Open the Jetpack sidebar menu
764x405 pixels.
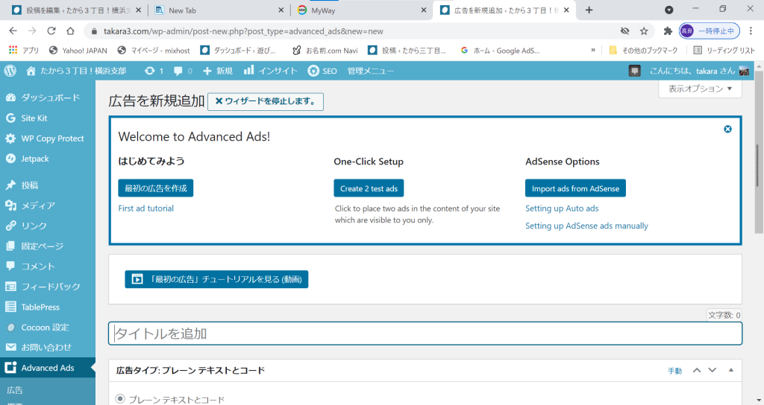click(x=34, y=159)
